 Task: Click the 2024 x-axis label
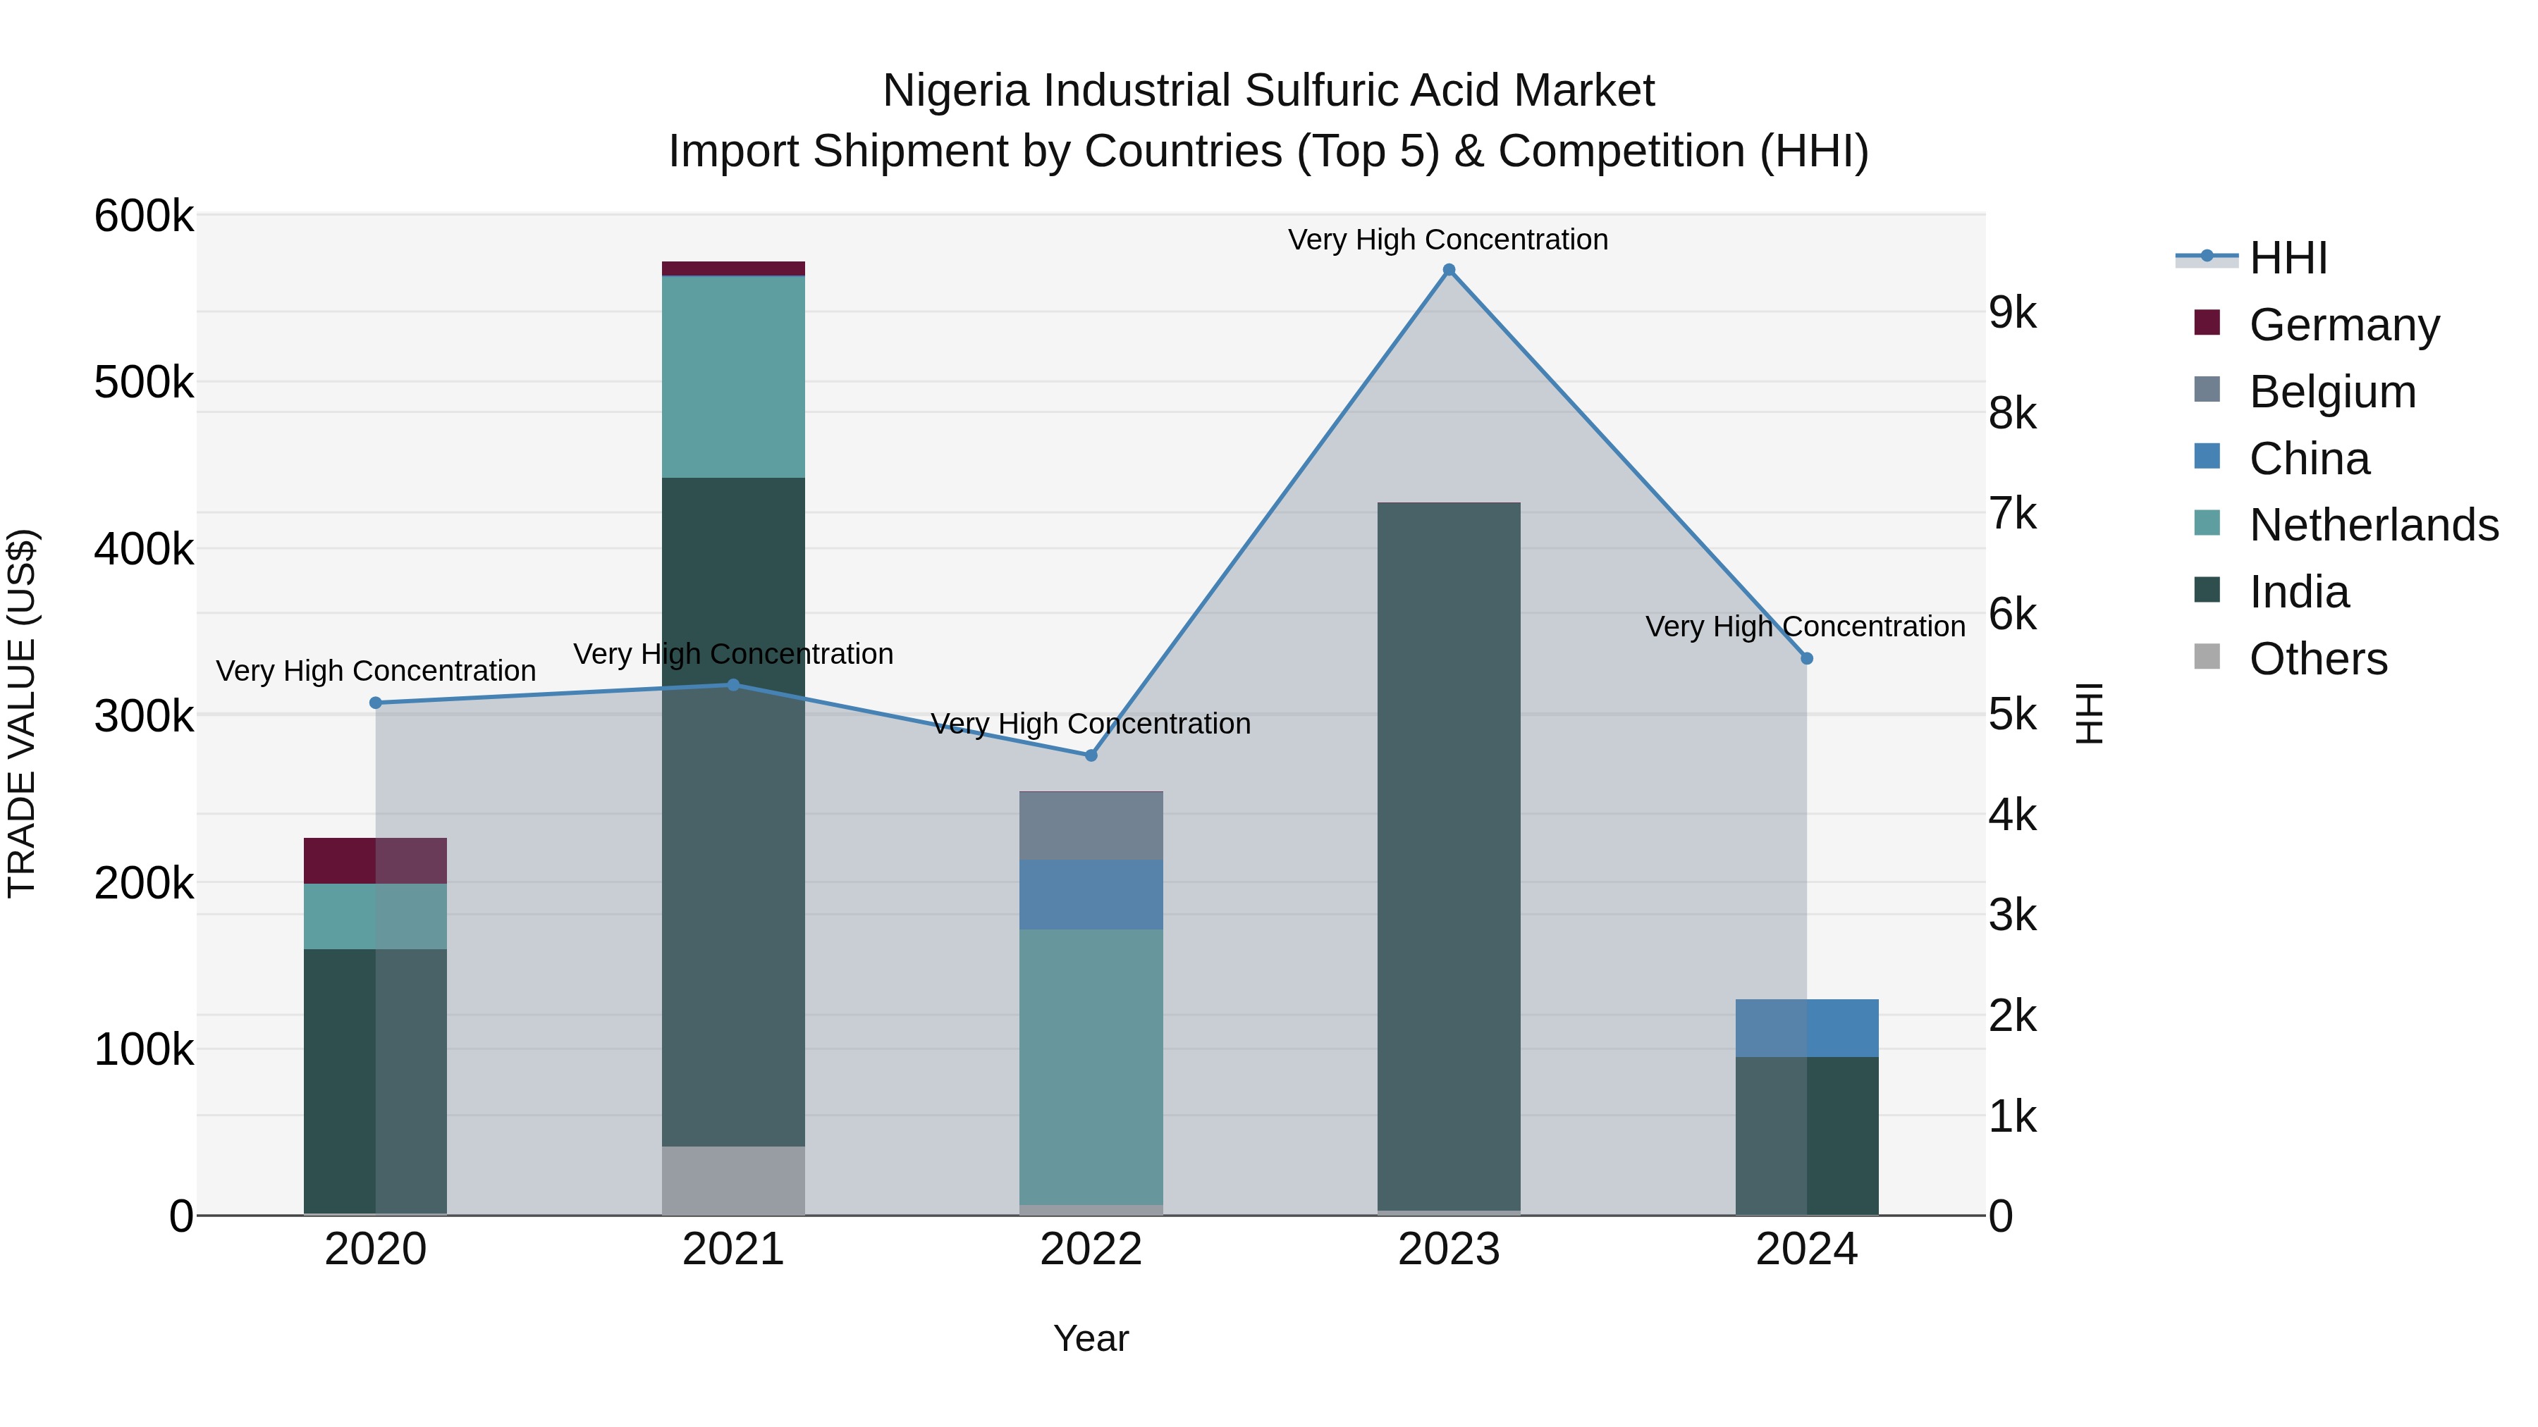1807,1249
